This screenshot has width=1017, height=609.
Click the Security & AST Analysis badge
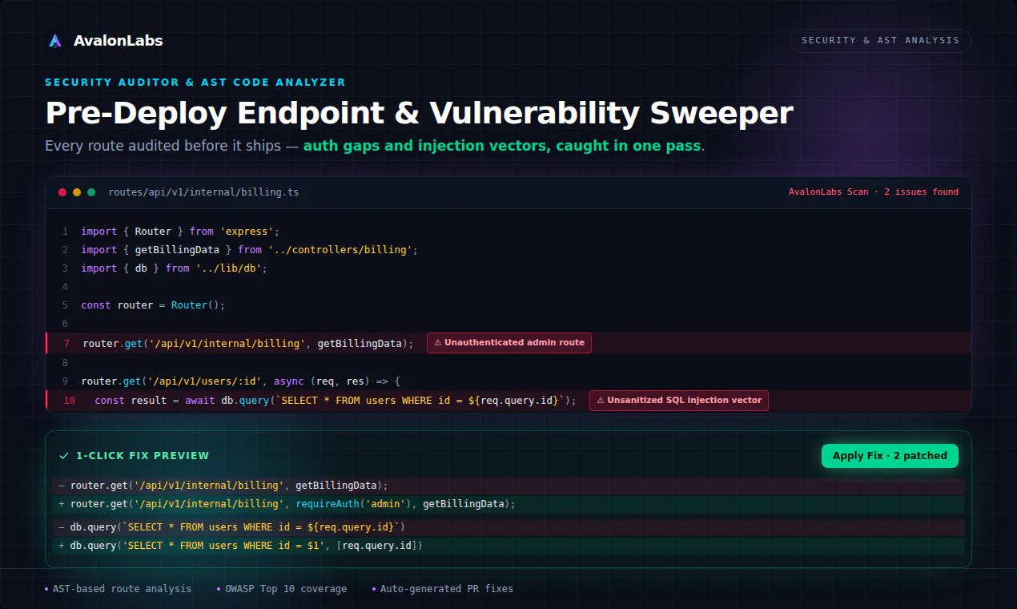click(x=880, y=41)
